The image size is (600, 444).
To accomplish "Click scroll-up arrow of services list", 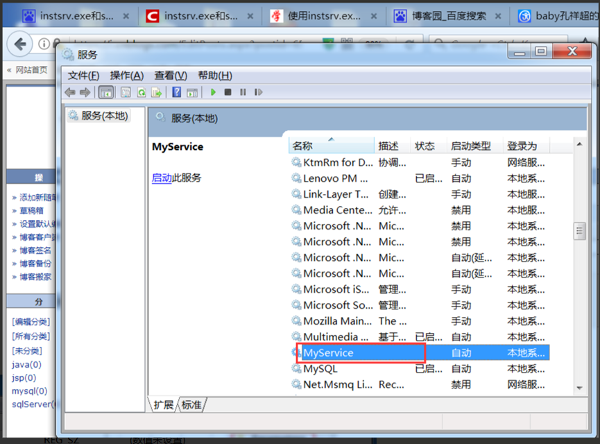I will tap(579, 144).
